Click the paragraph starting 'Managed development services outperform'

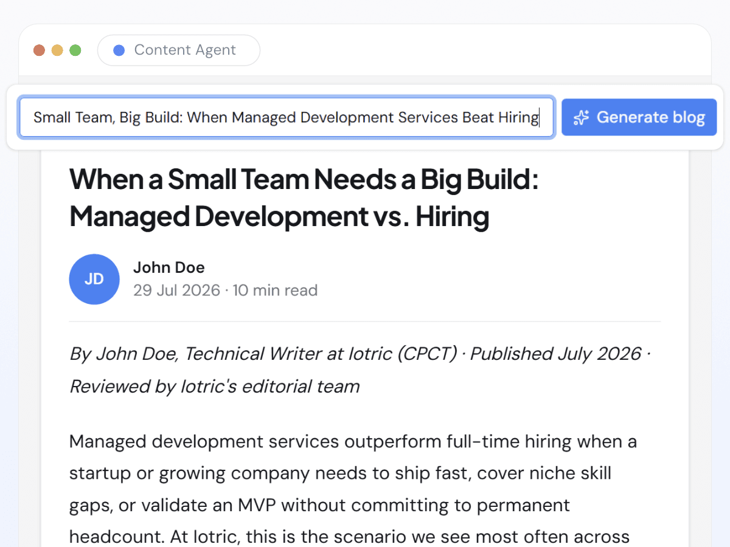[353, 489]
